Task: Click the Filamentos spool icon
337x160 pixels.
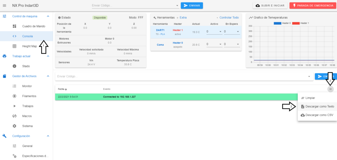Action: tap(14, 96)
